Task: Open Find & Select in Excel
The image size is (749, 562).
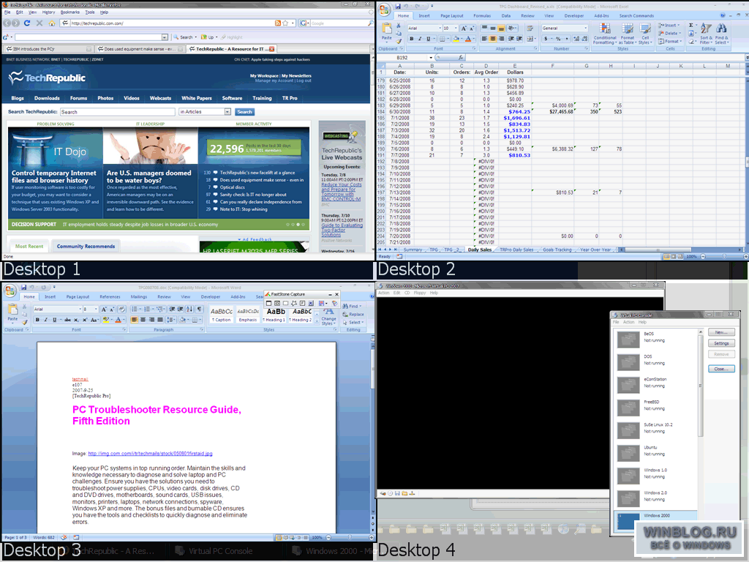Action: click(x=721, y=34)
